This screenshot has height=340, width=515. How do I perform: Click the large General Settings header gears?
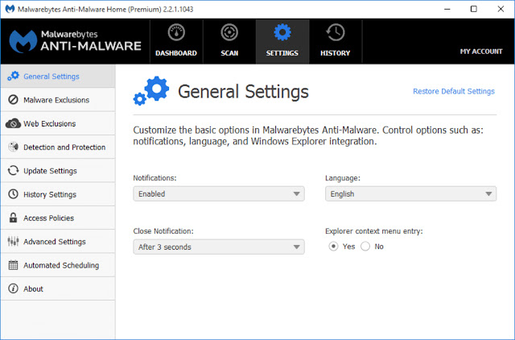click(x=151, y=91)
